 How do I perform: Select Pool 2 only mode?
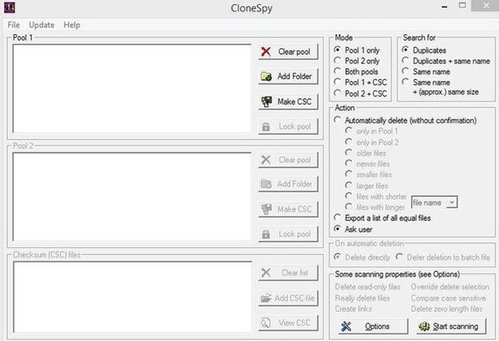click(x=338, y=61)
